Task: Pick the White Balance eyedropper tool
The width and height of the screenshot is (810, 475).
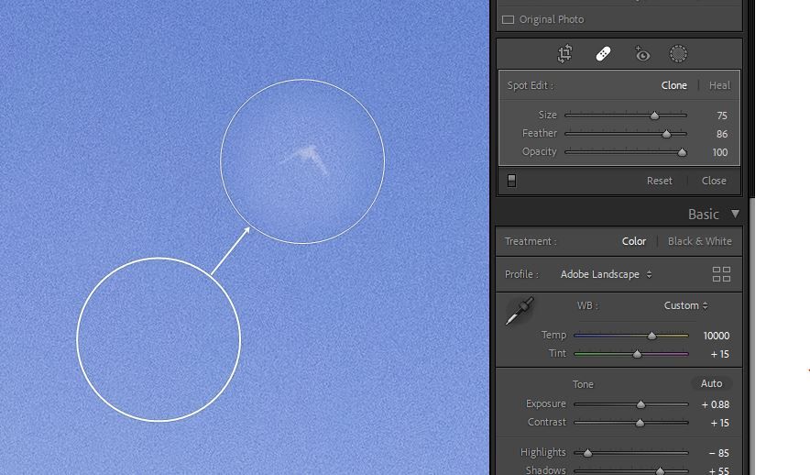Action: (520, 310)
